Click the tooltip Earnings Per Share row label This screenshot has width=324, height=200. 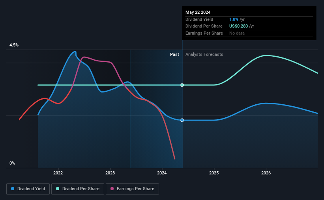[x=204, y=33]
